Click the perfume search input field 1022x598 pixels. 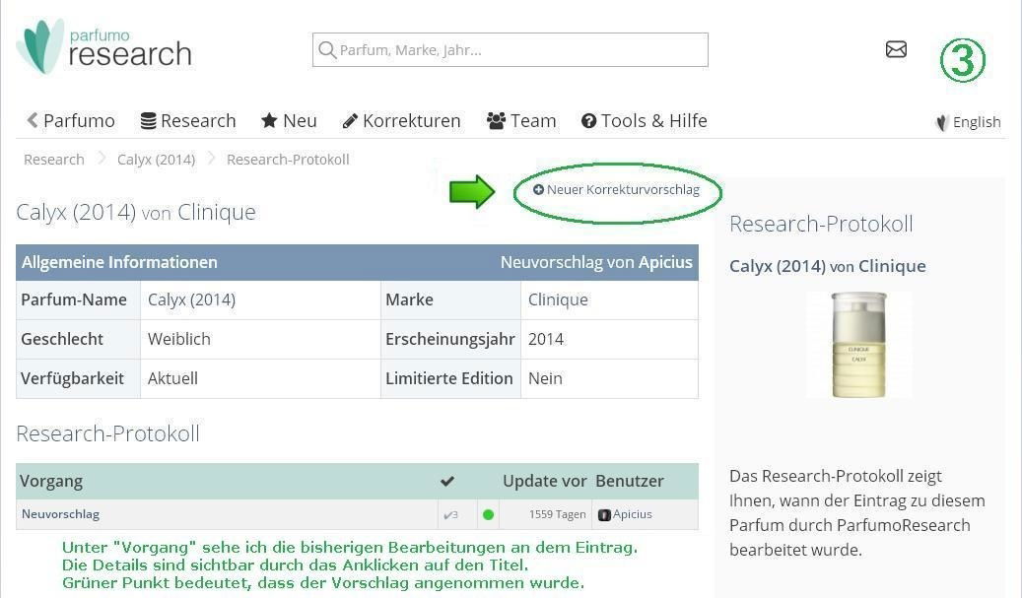pyautogui.click(x=511, y=50)
